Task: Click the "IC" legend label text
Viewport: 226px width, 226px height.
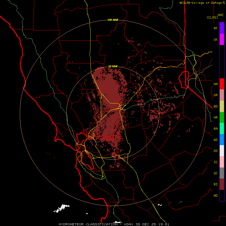Action: 215,162
